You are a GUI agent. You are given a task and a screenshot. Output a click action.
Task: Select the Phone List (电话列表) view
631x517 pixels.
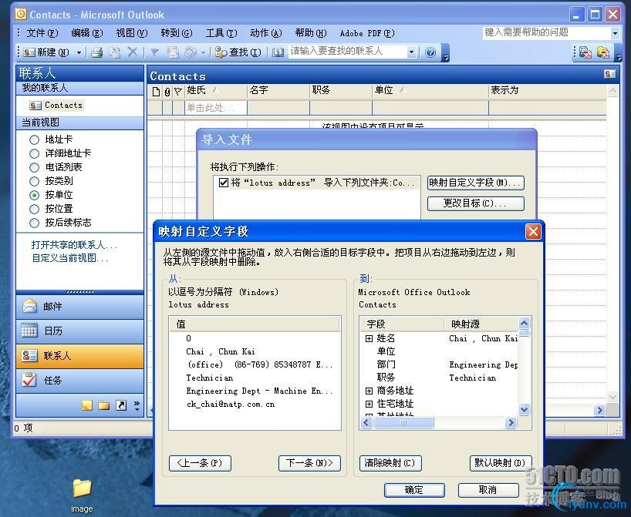[x=56, y=167]
